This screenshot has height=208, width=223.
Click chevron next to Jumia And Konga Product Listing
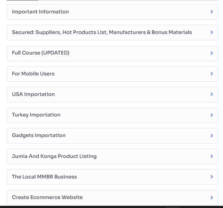212,156
